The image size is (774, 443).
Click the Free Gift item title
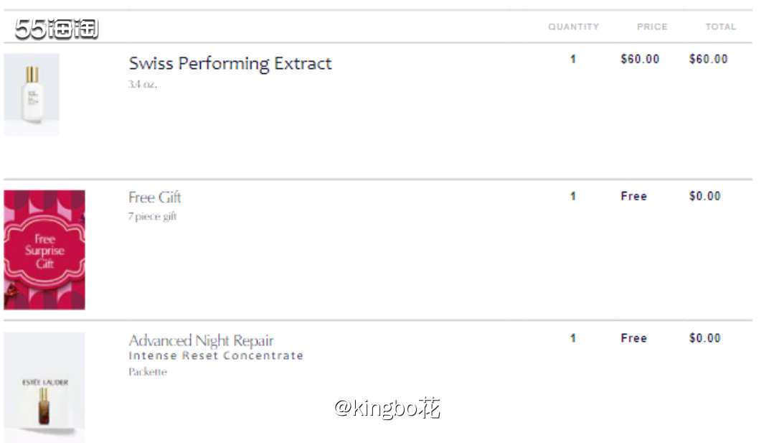coord(155,197)
